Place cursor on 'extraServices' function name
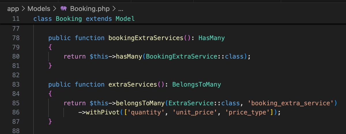The image size is (346, 134). click(132, 84)
